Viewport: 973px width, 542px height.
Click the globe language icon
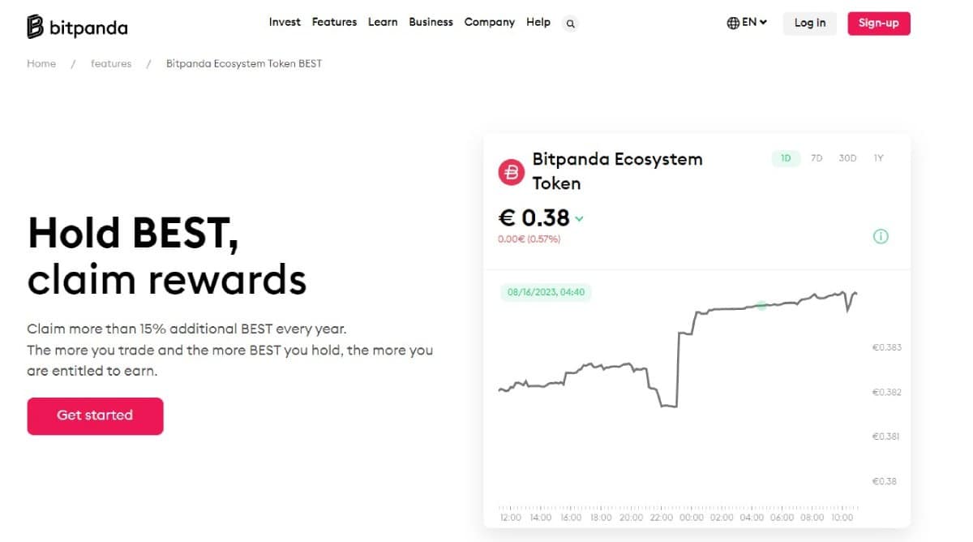point(734,24)
